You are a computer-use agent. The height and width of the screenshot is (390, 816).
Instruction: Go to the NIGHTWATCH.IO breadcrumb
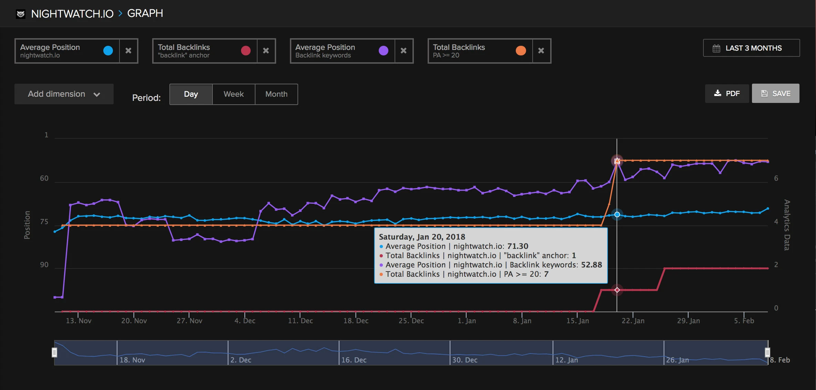(72, 14)
